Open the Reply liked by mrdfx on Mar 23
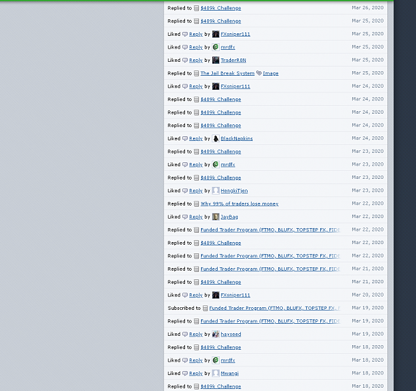 pos(196,165)
